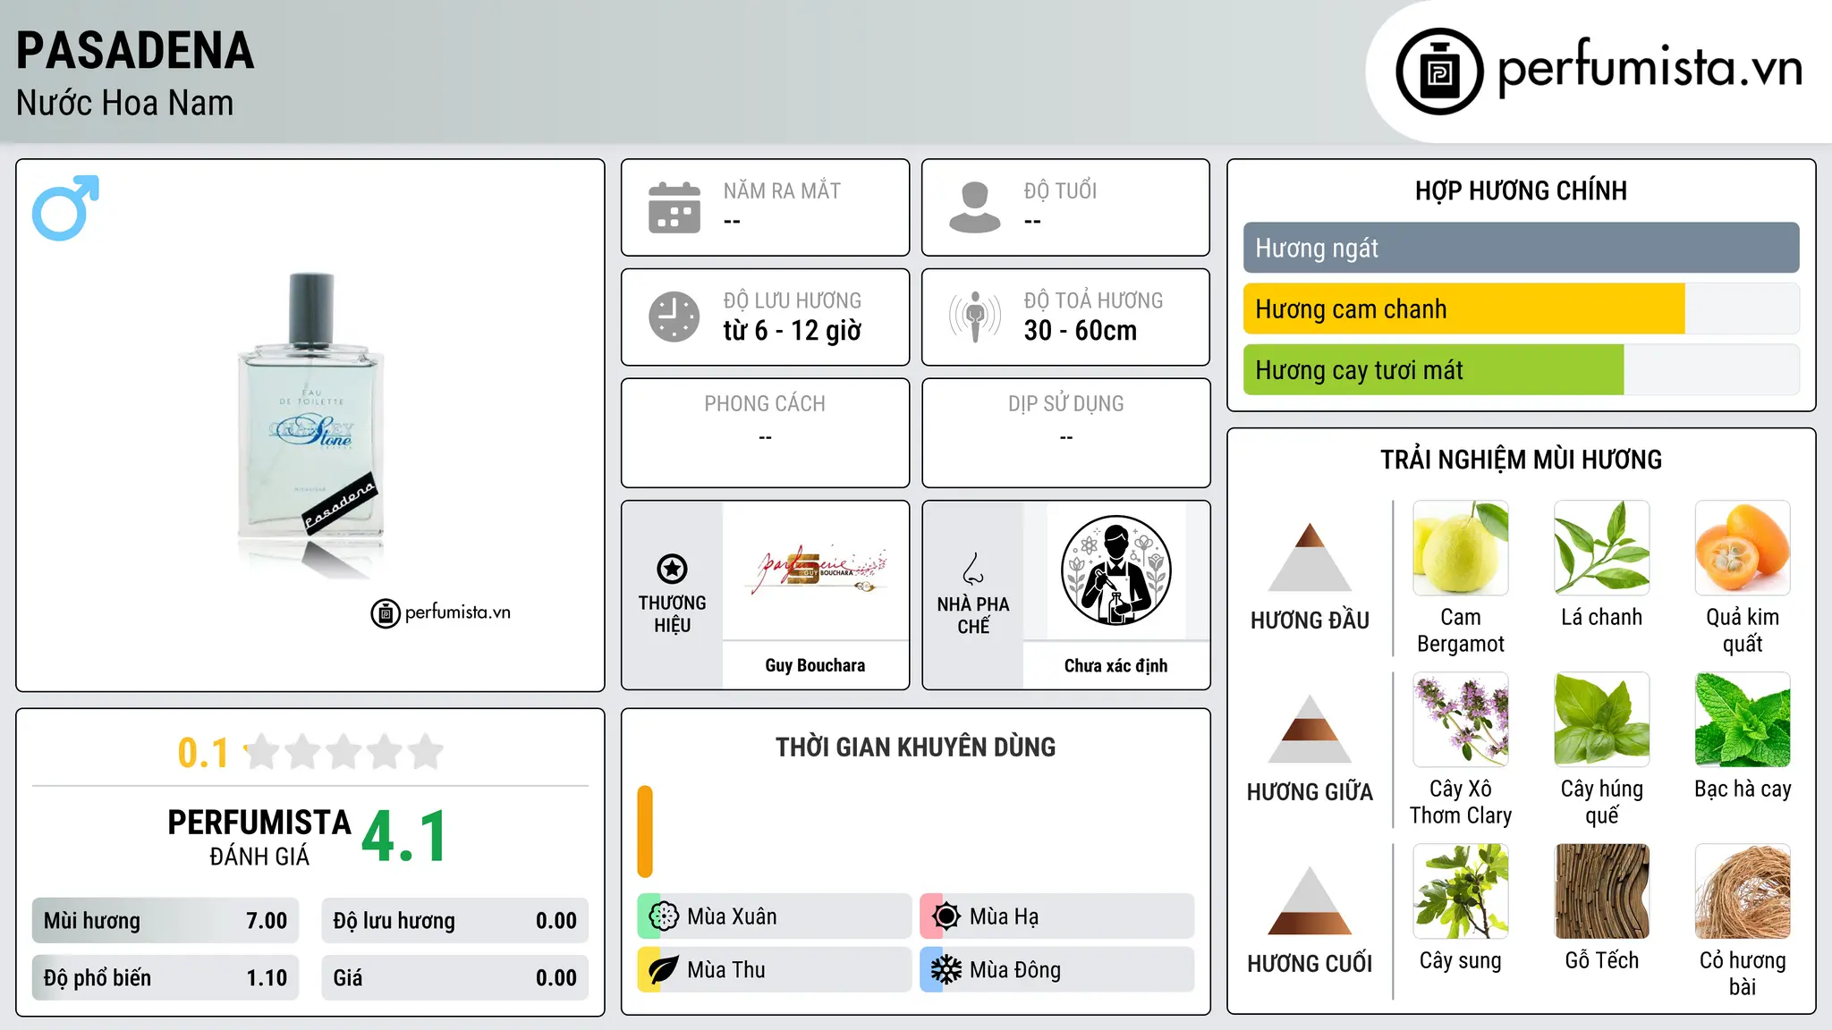
Task: Click the Giá 0.00 score row
Action: (454, 978)
